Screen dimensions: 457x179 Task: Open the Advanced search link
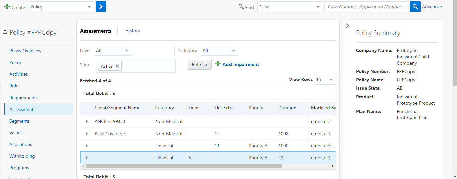point(432,7)
